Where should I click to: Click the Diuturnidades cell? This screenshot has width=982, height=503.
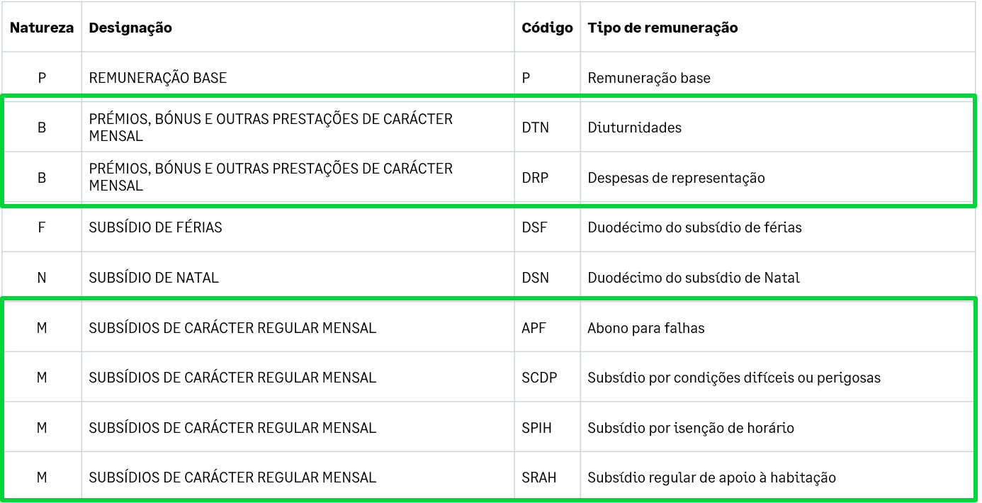click(778, 128)
